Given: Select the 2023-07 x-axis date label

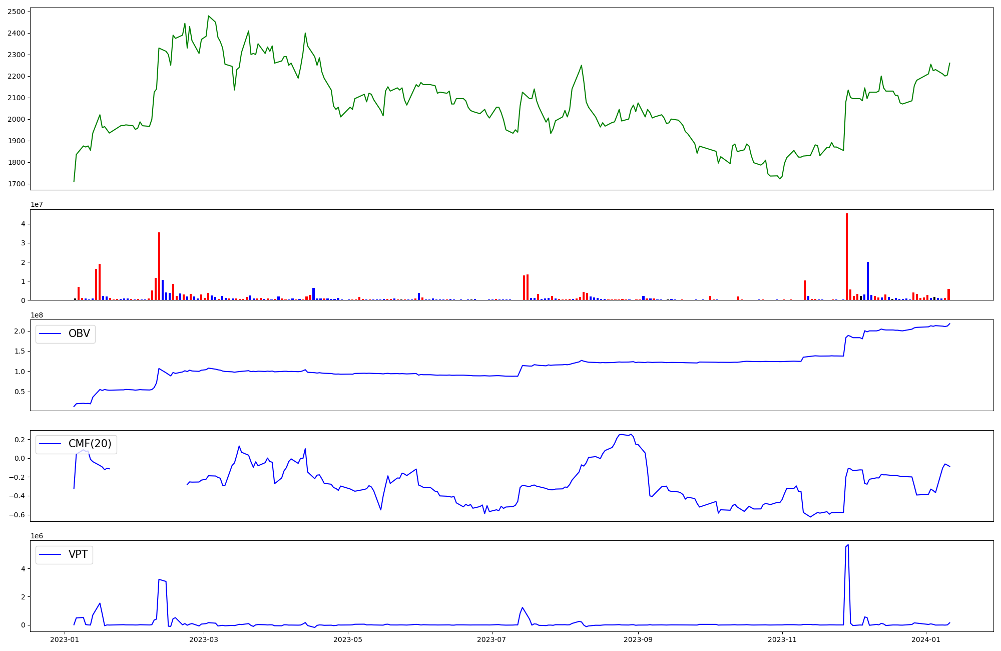Looking at the screenshot, I should tap(492, 639).
